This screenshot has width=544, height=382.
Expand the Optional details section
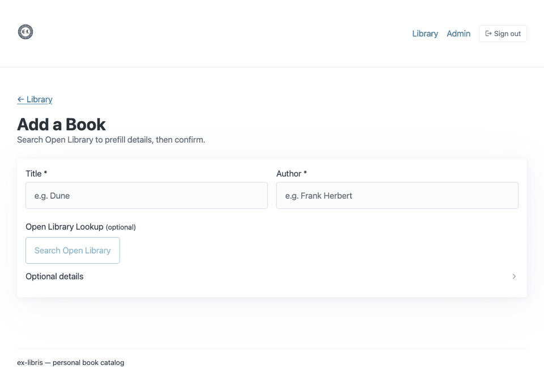click(x=54, y=276)
